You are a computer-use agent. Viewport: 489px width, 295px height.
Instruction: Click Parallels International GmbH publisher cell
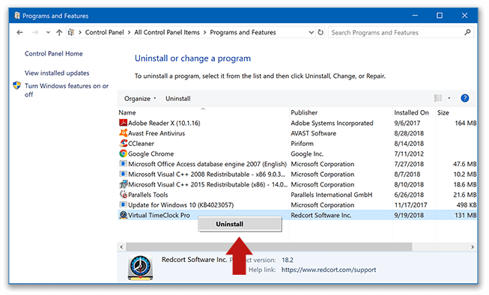pos(331,195)
